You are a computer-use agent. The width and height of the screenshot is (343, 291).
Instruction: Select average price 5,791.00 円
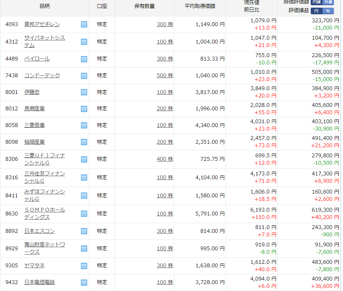point(210,213)
